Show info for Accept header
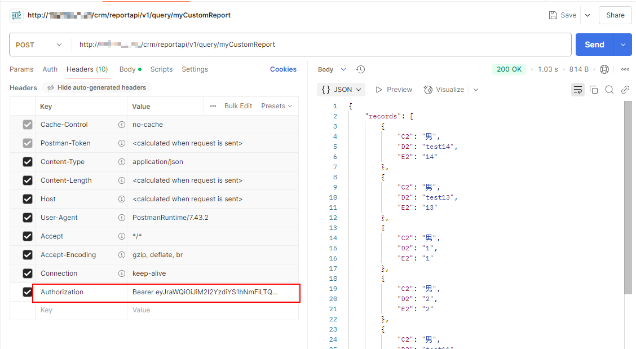636x349 pixels. pyautogui.click(x=121, y=236)
